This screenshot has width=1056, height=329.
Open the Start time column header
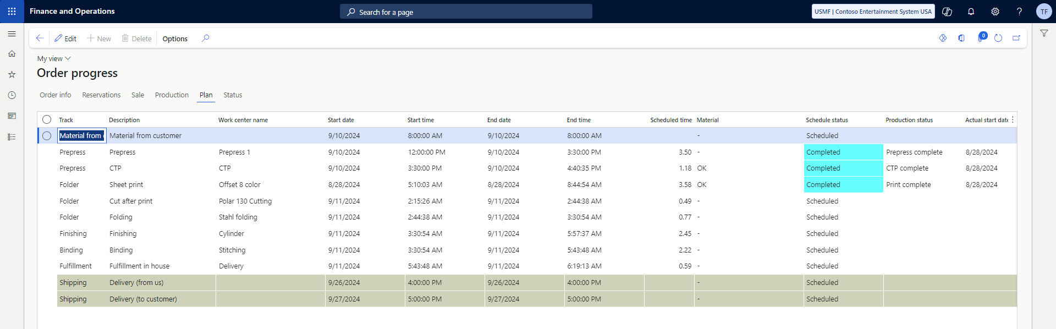click(421, 120)
